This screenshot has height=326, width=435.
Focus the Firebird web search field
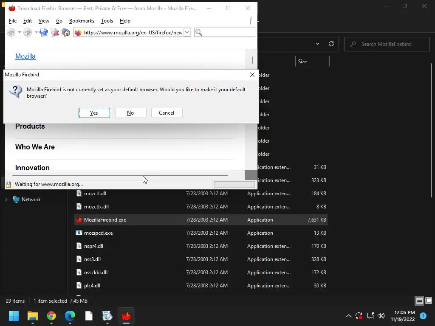[225, 32]
